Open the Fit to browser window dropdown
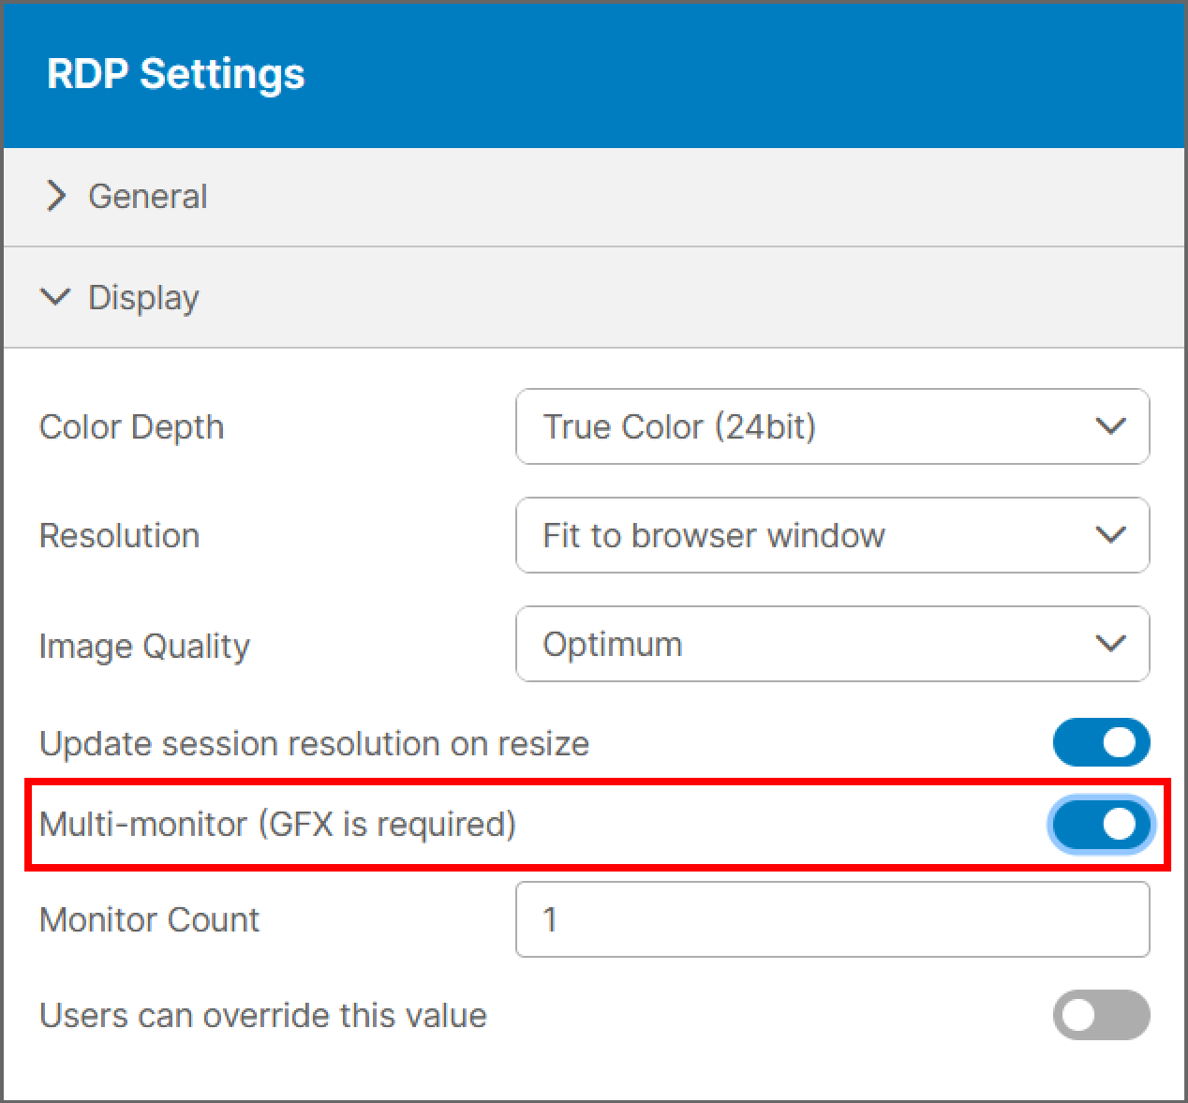This screenshot has height=1103, width=1188. (x=832, y=535)
